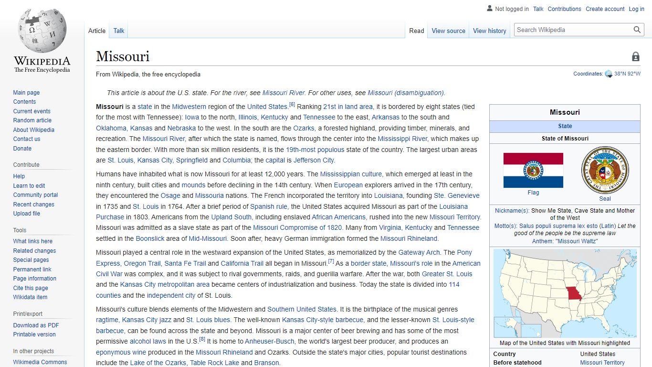The image size is (652, 367).
Task: Click citation reference [8]
Action: point(202,339)
